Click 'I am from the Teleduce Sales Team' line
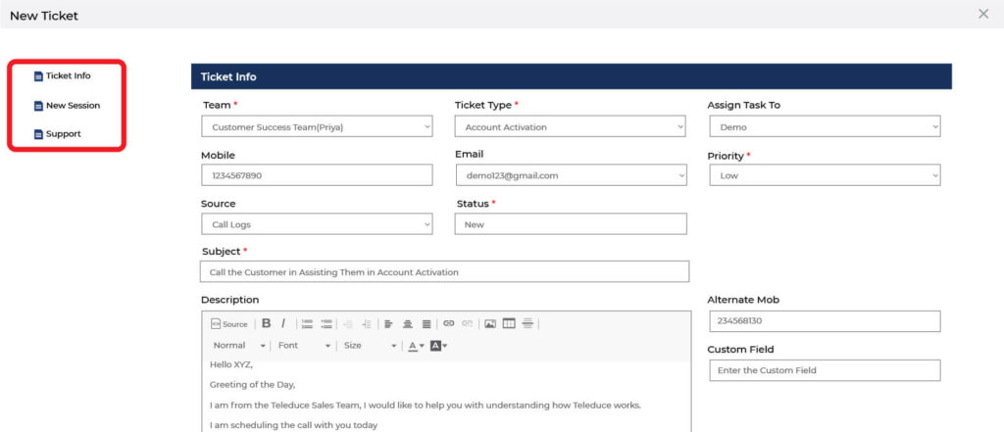 tap(426, 406)
